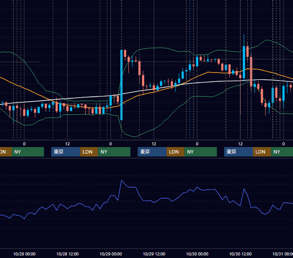
Task: Click the hour label 0 above 10/29 00:00
Action: coord(111,144)
